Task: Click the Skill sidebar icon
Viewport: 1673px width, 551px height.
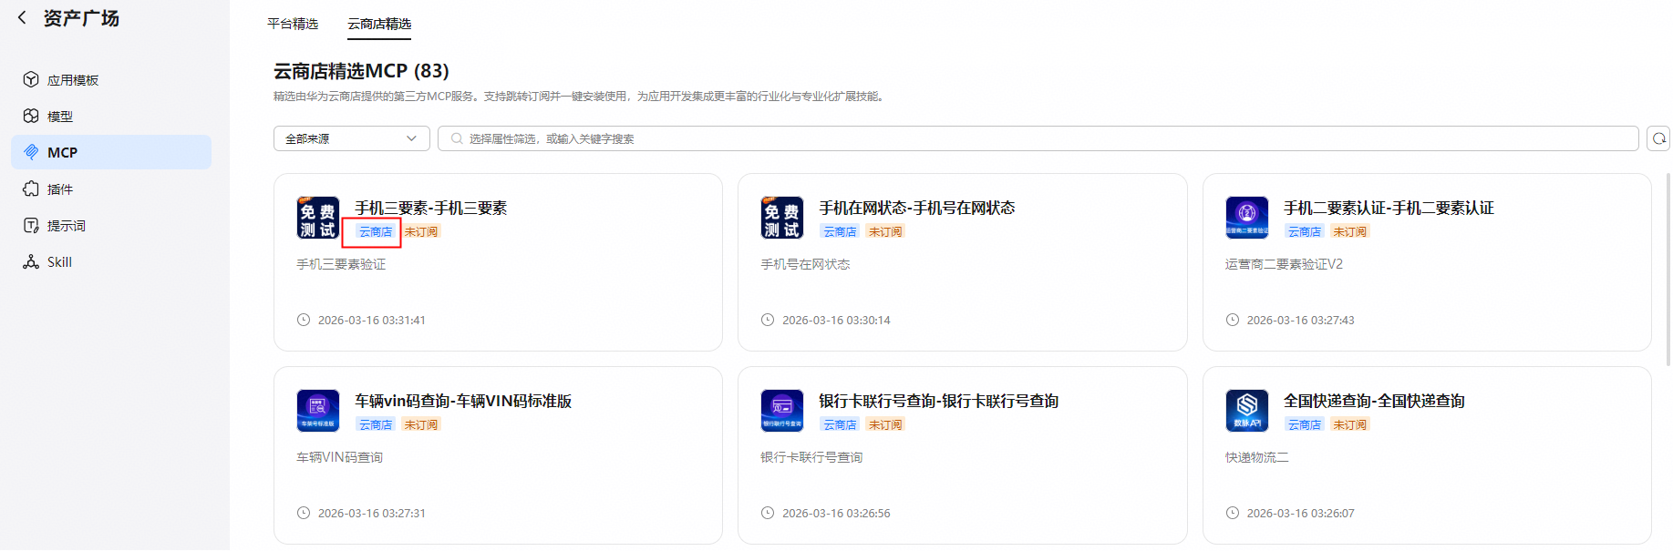Action: point(31,262)
